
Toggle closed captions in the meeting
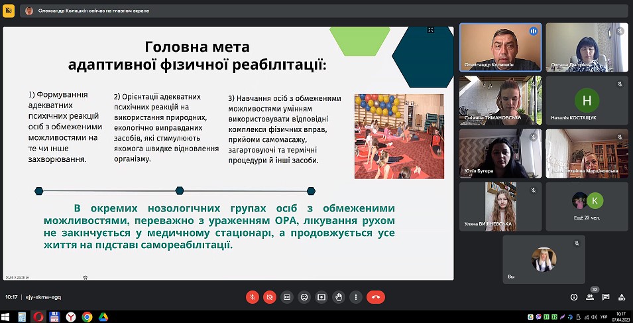click(287, 297)
